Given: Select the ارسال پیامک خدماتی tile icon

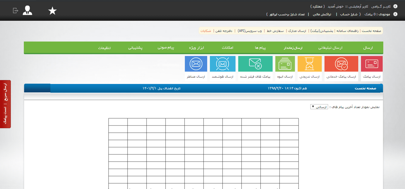Looking at the screenshot, I should point(341,64).
